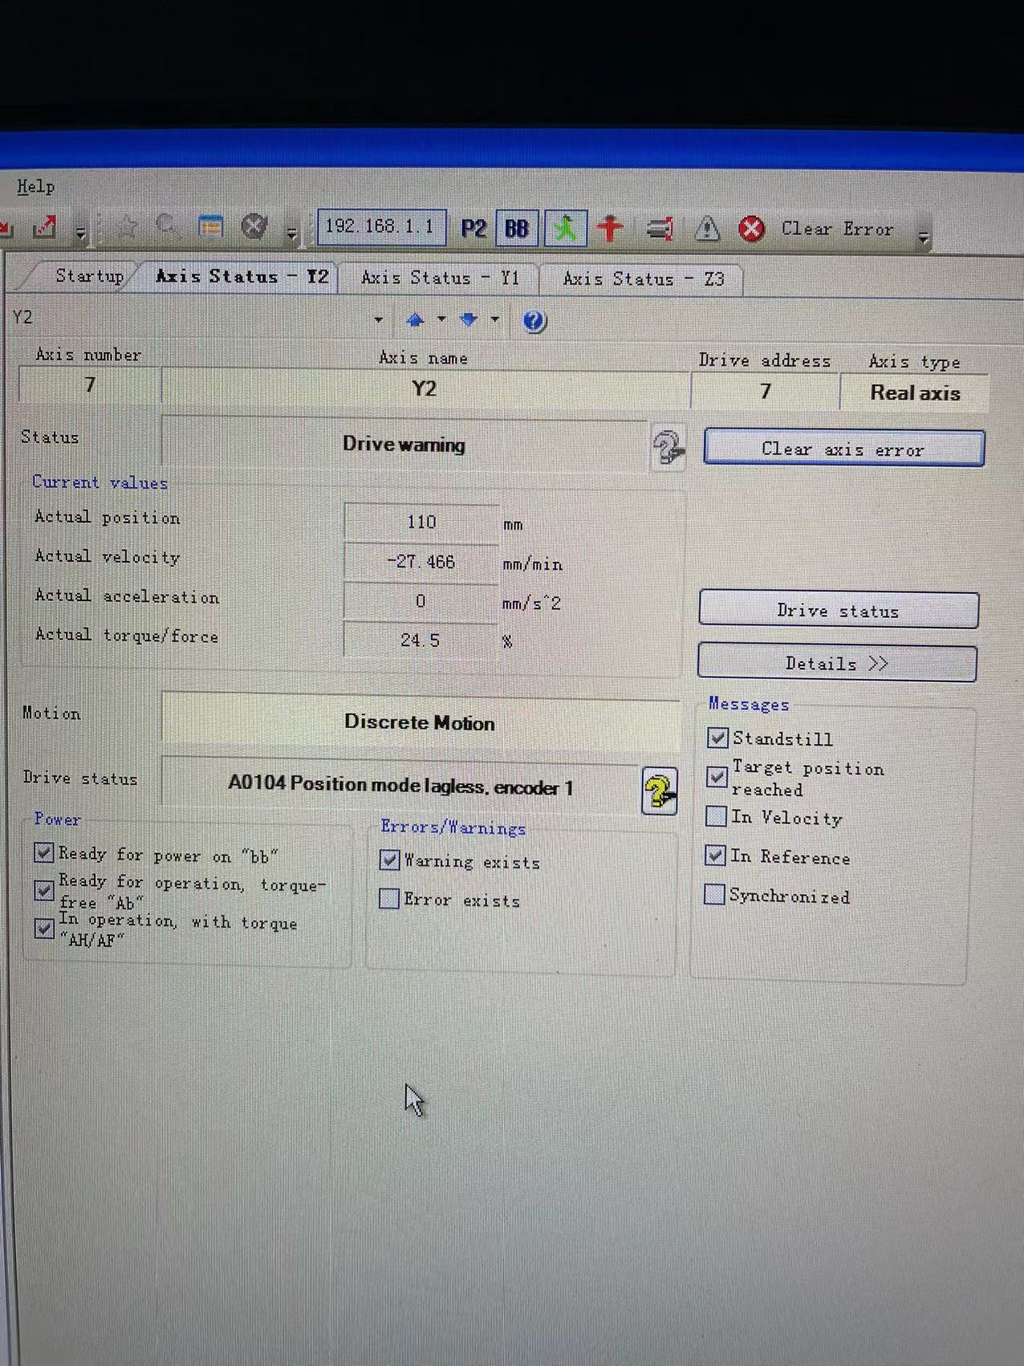Switch to Axis Status - Y1 tab
The height and width of the screenshot is (1366, 1024).
point(440,278)
